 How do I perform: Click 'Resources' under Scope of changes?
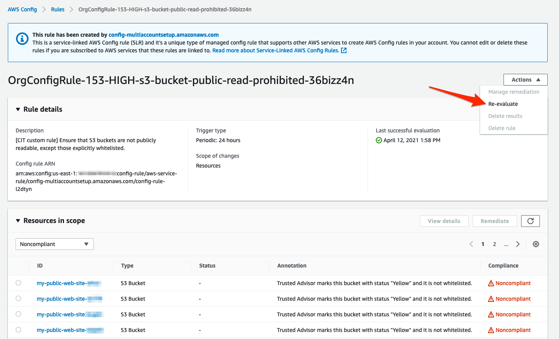pos(208,166)
